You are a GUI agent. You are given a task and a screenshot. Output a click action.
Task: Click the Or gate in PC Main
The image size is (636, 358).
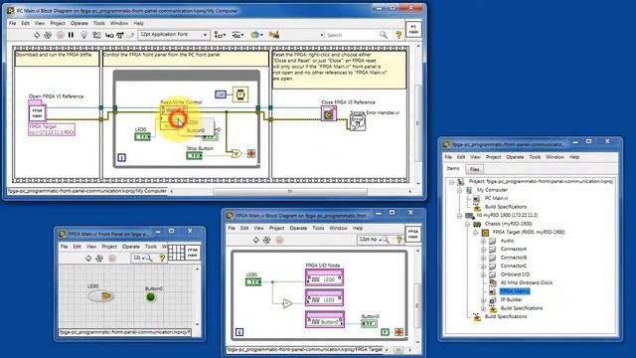(x=237, y=154)
